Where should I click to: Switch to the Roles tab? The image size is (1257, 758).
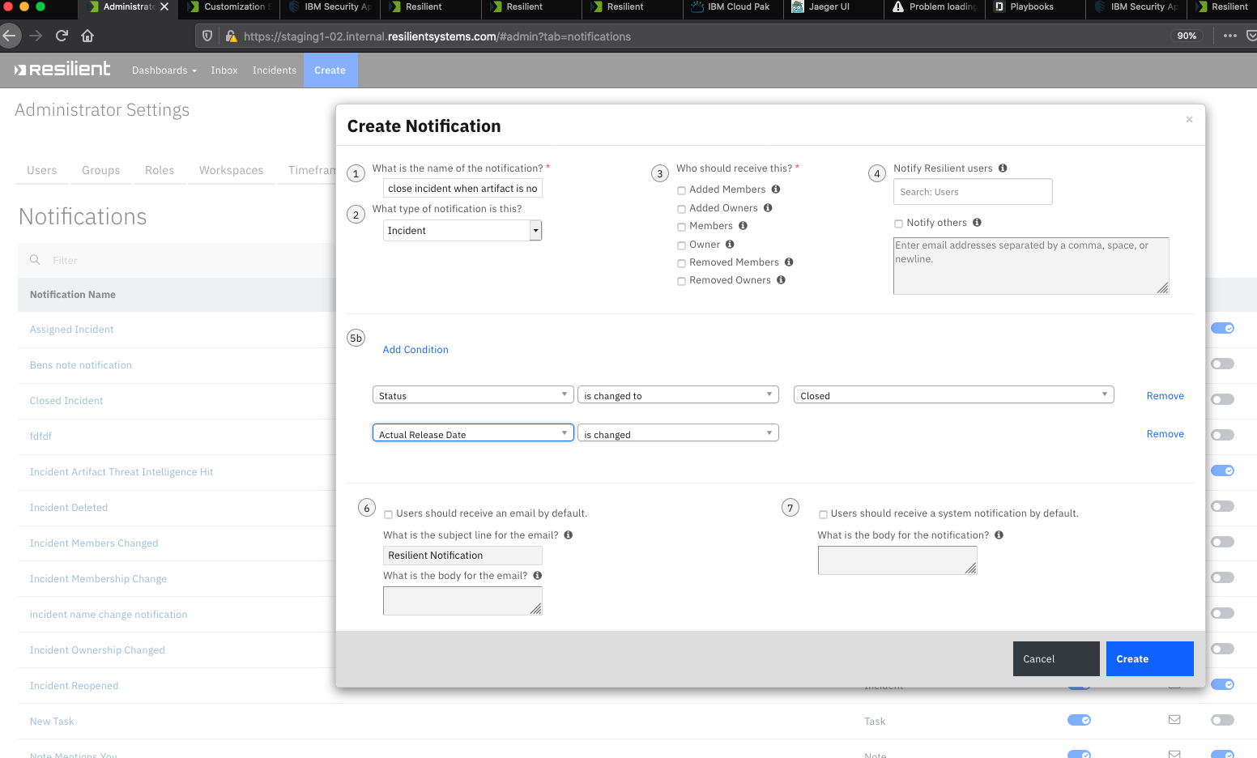click(160, 170)
